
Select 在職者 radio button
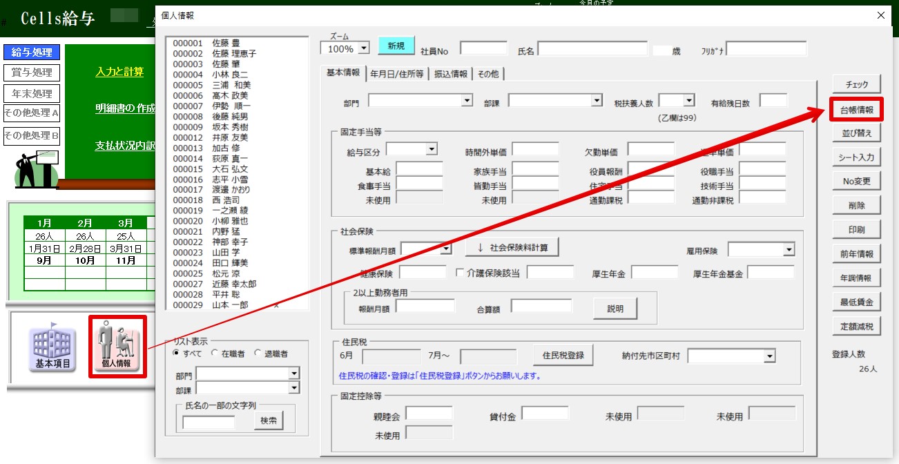216,354
